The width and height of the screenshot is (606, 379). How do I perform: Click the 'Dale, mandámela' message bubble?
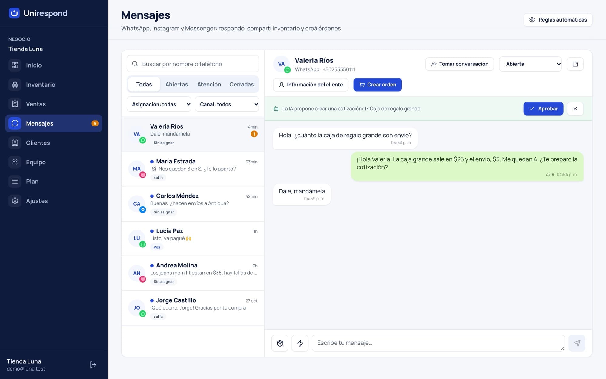tap(302, 194)
